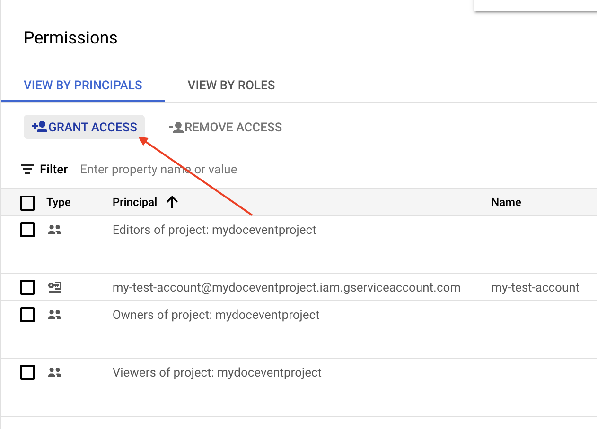Open the View by Principals tab
The image size is (597, 429).
[83, 85]
